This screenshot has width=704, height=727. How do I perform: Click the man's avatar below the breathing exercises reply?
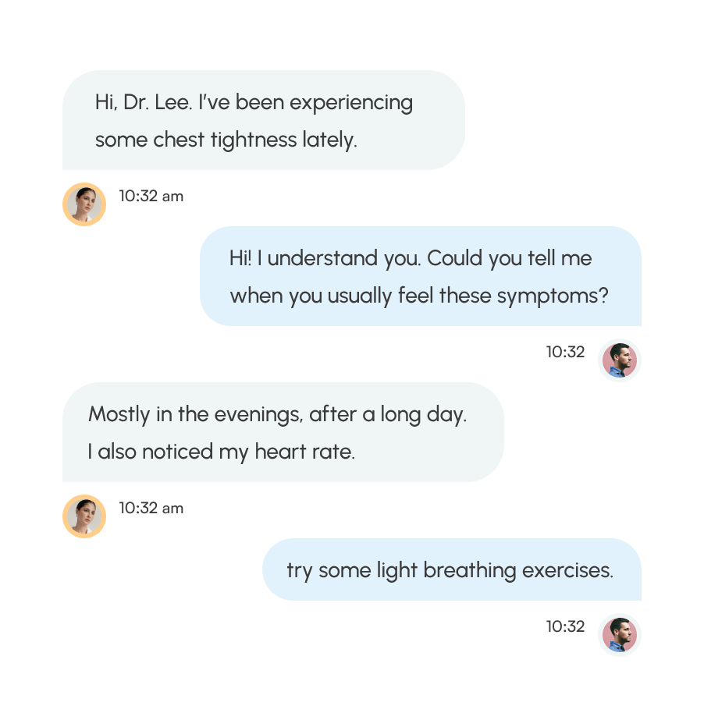[620, 634]
